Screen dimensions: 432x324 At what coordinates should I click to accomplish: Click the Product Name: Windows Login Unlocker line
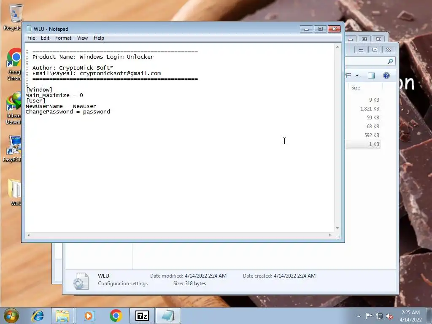(x=93, y=57)
